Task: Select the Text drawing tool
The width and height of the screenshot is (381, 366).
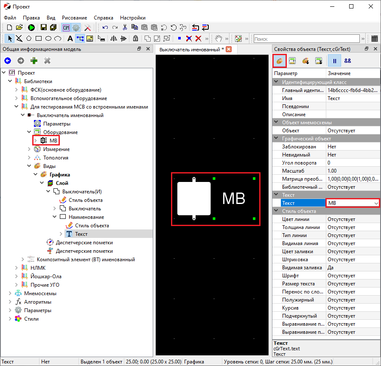Action: pos(70,39)
